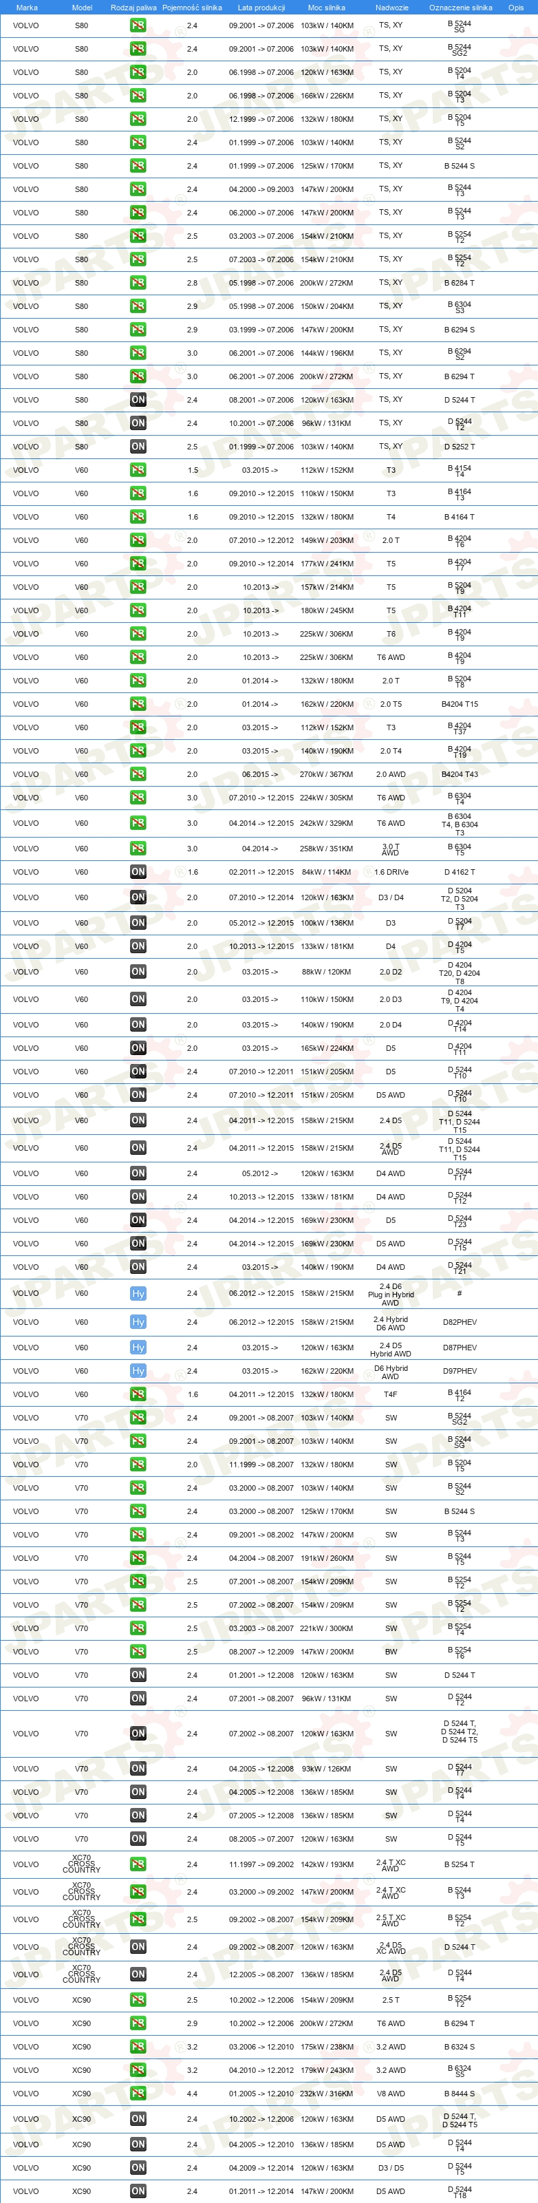Select the 'V8 AWD' body cell

pyautogui.click(x=391, y=2094)
